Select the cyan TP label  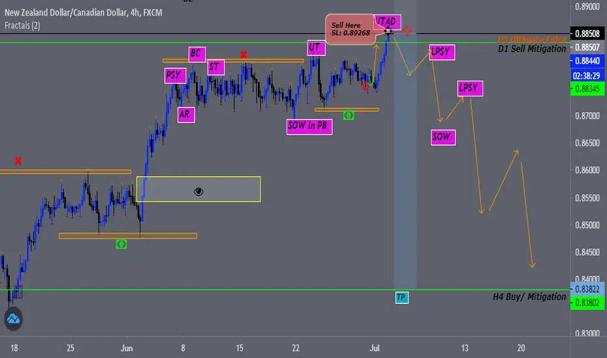click(402, 297)
